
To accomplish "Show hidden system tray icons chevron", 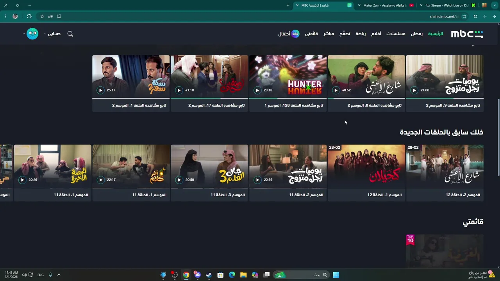I will [59, 275].
